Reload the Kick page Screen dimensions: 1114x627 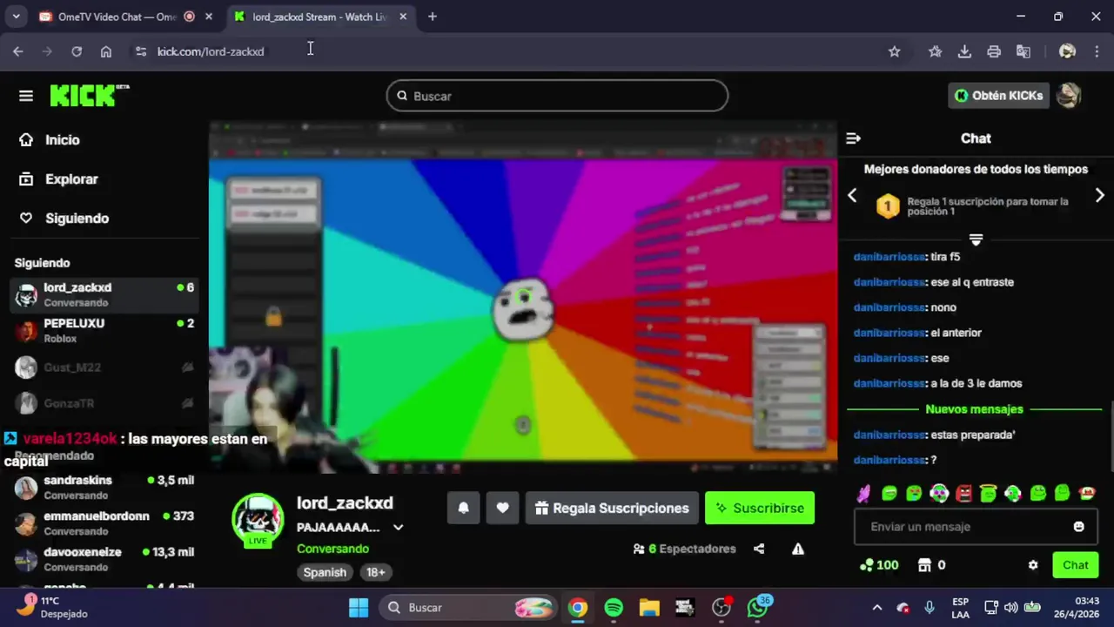coord(77,51)
